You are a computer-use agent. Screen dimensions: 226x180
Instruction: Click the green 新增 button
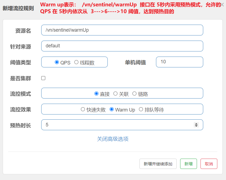click(x=188, y=164)
